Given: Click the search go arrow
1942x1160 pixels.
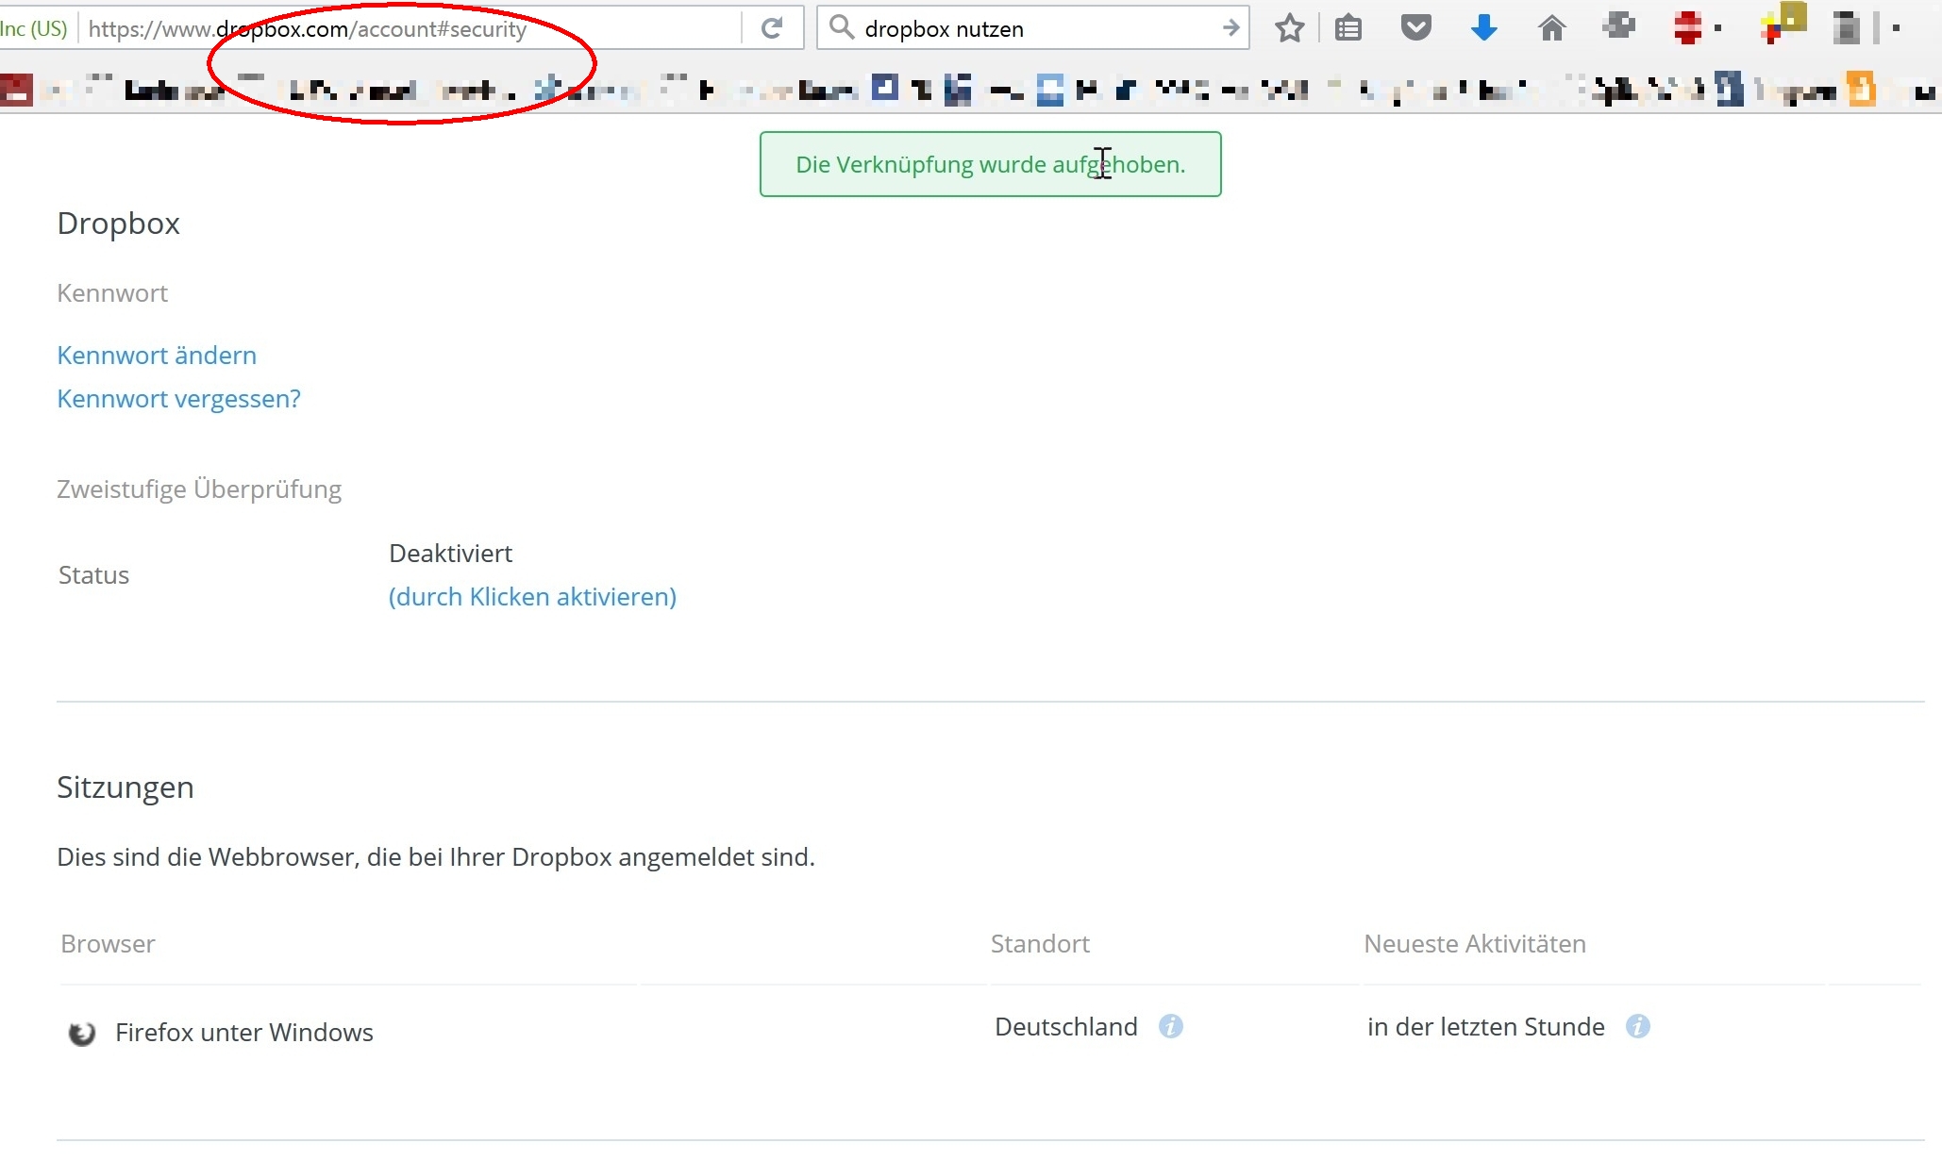Looking at the screenshot, I should (x=1230, y=28).
